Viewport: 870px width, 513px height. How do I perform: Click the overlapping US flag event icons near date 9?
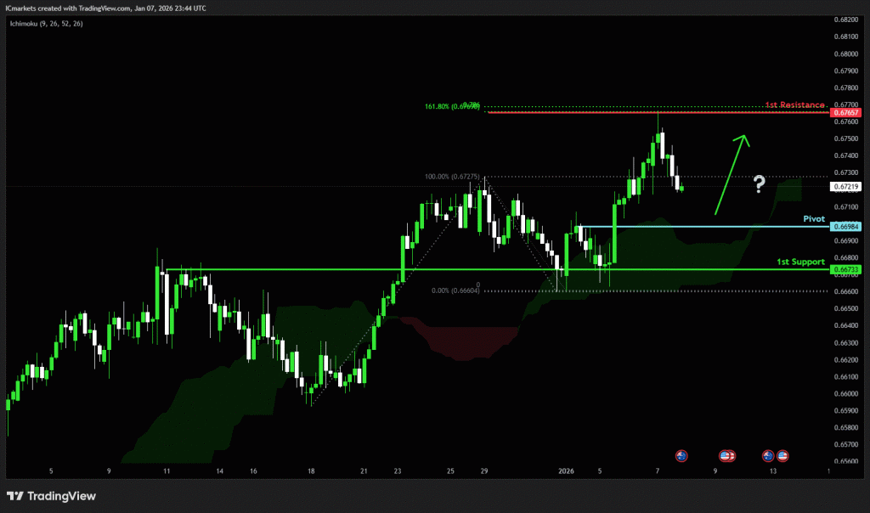[726, 456]
